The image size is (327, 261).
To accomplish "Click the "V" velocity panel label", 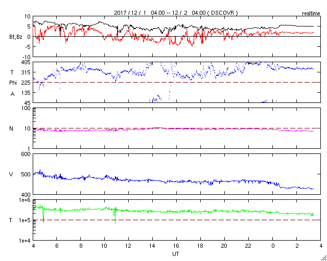I will point(11,174).
